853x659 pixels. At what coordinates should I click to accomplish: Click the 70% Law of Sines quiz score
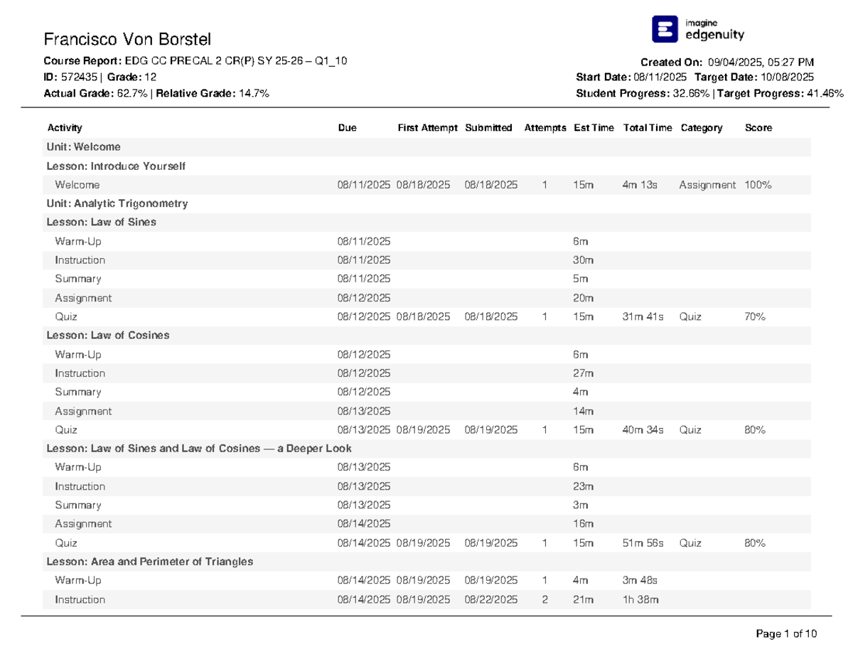[755, 317]
